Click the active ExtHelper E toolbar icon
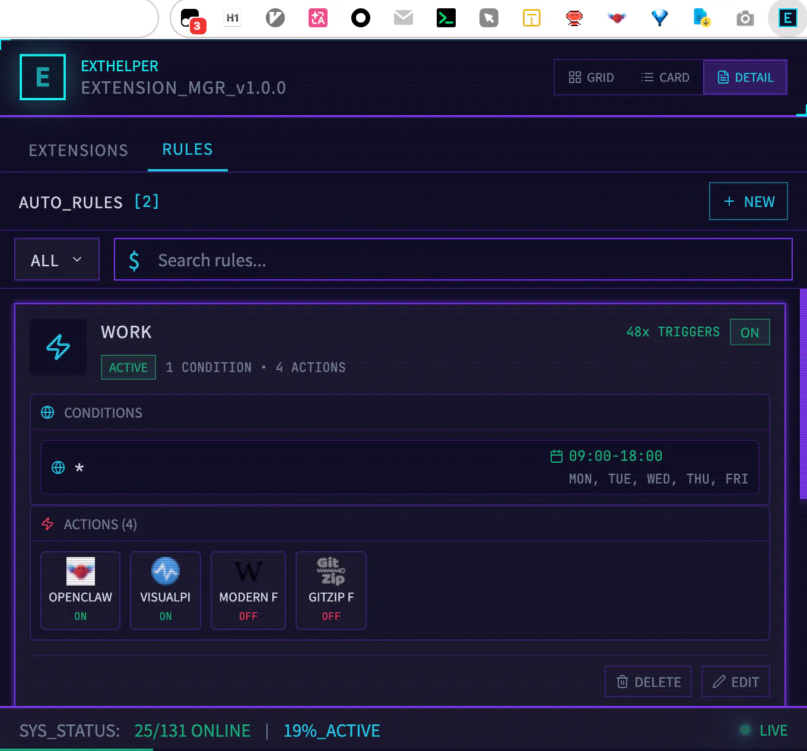The width and height of the screenshot is (807, 751). pos(787,18)
